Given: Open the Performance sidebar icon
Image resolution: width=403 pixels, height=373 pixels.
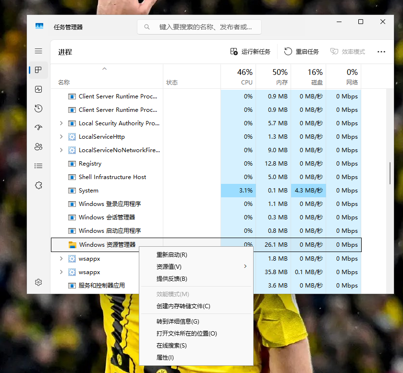Looking at the screenshot, I should click(x=38, y=89).
